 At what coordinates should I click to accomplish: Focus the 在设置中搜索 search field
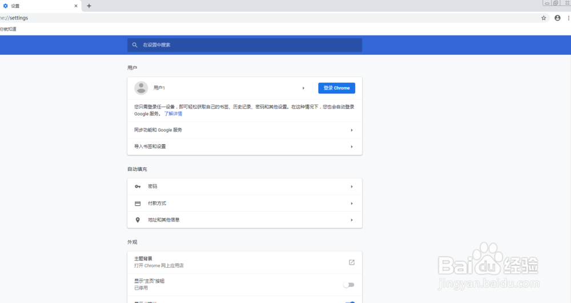coord(245,45)
